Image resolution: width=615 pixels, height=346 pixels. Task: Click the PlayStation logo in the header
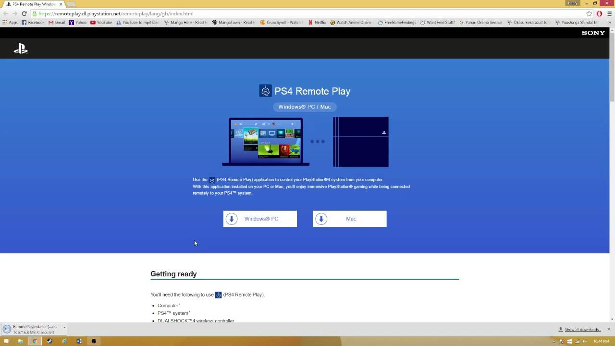pos(21,49)
